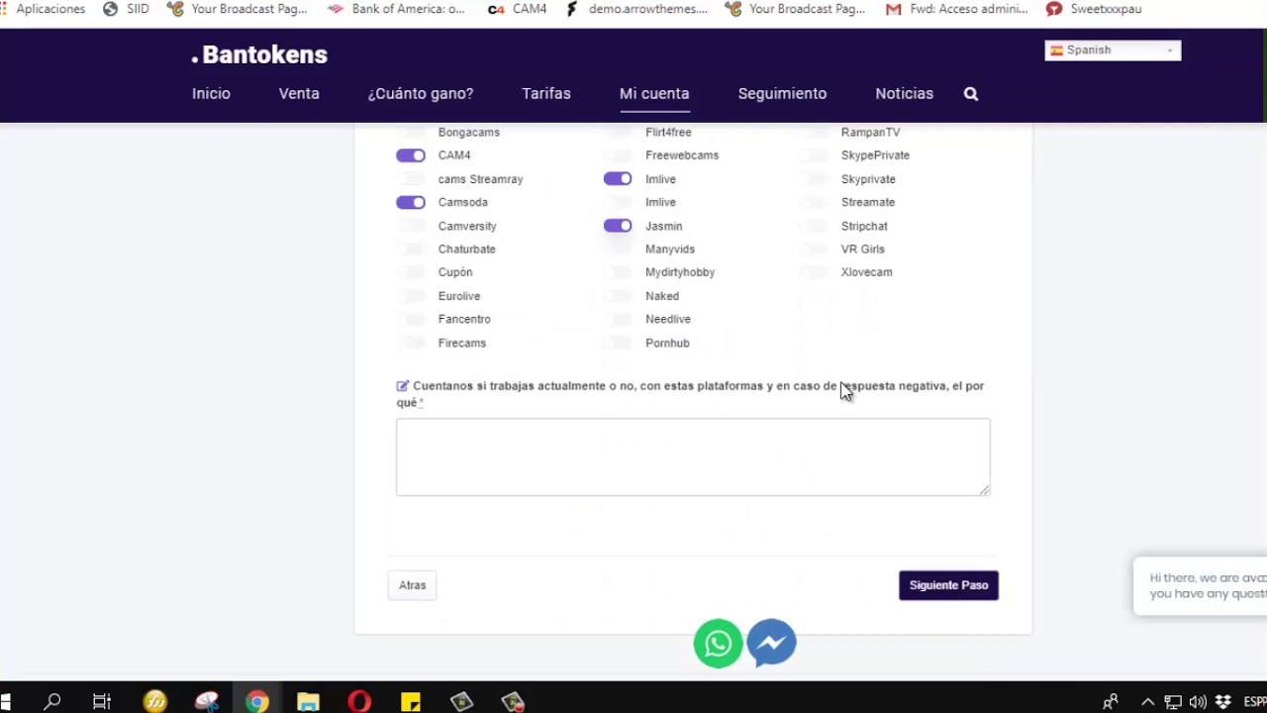
Task: Disable the CAM4 platform toggle
Action: coord(411,155)
